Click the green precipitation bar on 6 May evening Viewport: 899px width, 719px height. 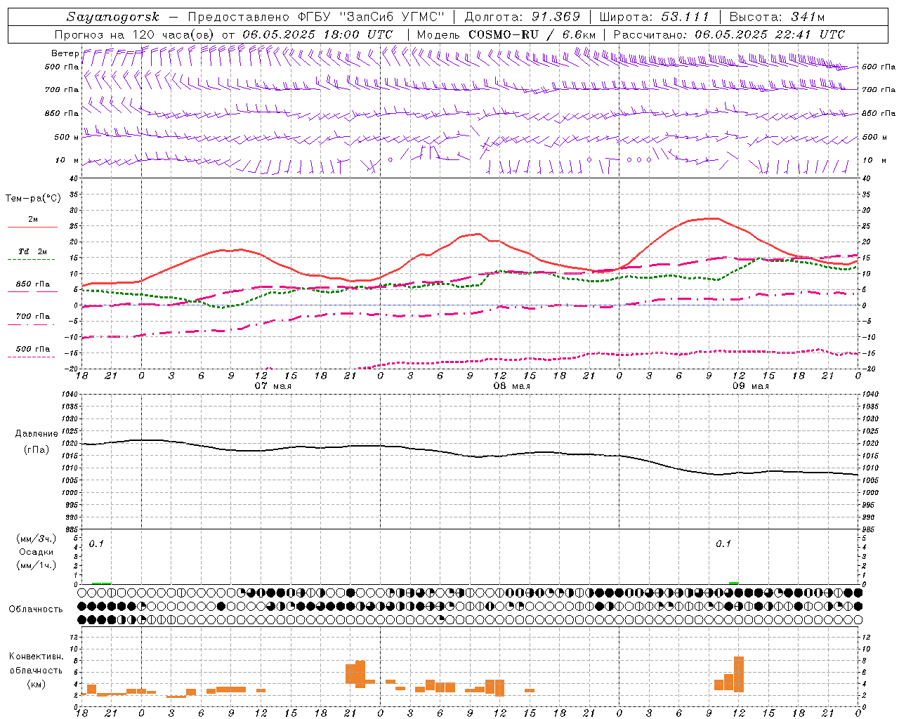coord(101,583)
